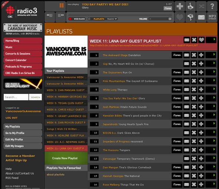Give thumbs up to current song
The image size is (219, 189).
tap(190, 6)
